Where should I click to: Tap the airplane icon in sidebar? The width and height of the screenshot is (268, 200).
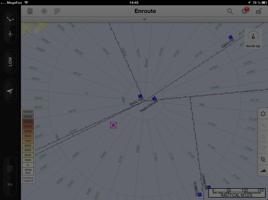[x=10, y=34]
